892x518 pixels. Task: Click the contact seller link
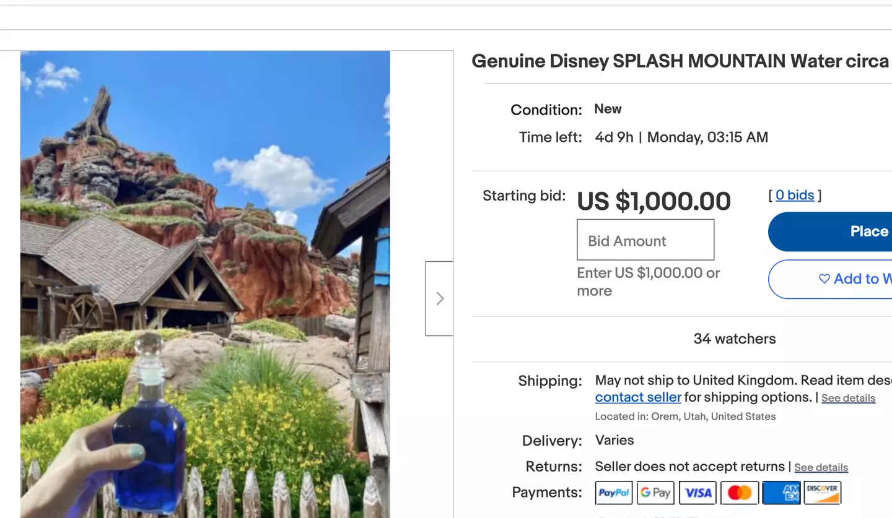(638, 397)
